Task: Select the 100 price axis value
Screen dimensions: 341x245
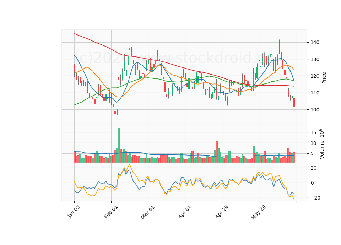Action: click(x=315, y=110)
